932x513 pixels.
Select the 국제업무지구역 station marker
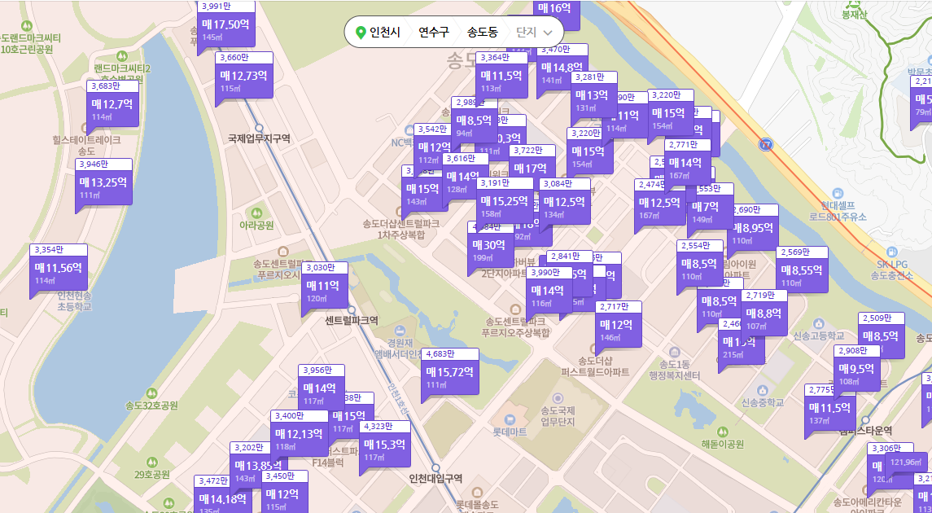[259, 128]
